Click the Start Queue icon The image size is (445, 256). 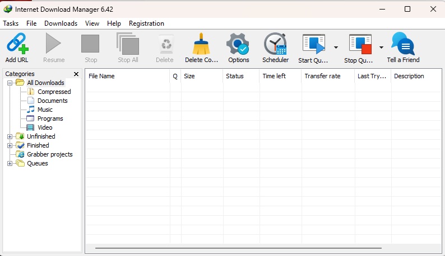pyautogui.click(x=314, y=44)
